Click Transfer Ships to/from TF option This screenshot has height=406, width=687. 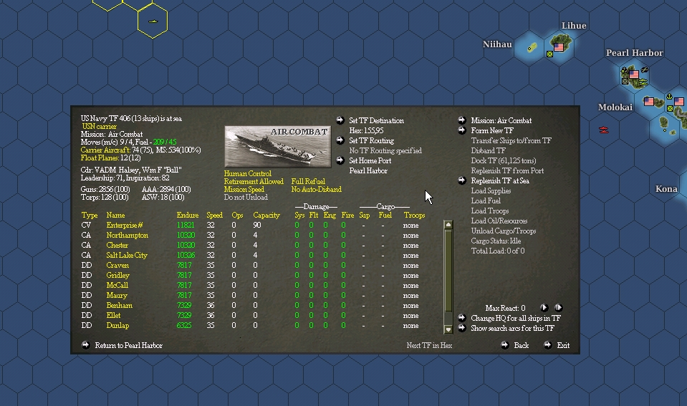pyautogui.click(x=511, y=140)
